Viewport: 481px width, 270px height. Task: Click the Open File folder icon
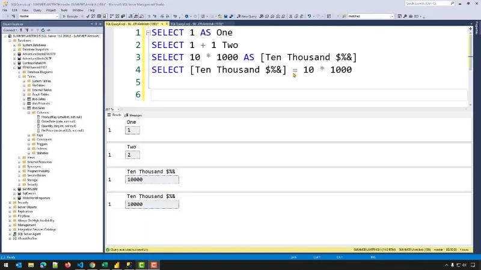click(x=220, y=16)
